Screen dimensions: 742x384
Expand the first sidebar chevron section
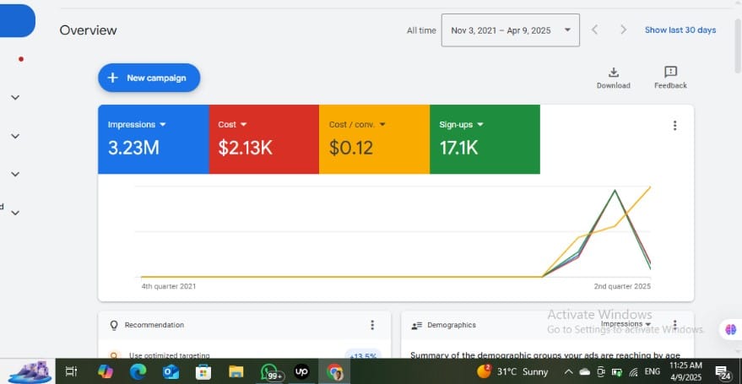click(15, 97)
